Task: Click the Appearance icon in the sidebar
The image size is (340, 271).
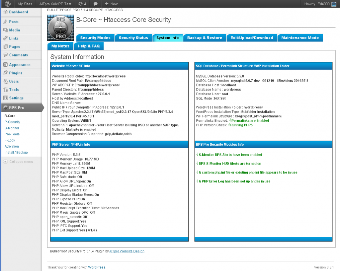Action: (x=6, y=64)
